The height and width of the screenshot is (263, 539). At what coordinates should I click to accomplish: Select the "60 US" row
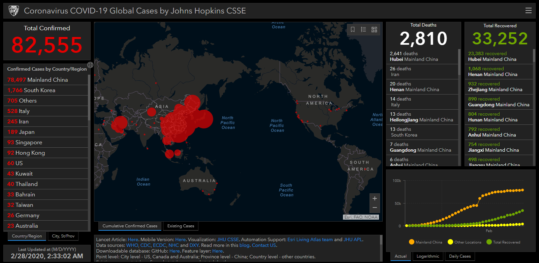pos(46,163)
